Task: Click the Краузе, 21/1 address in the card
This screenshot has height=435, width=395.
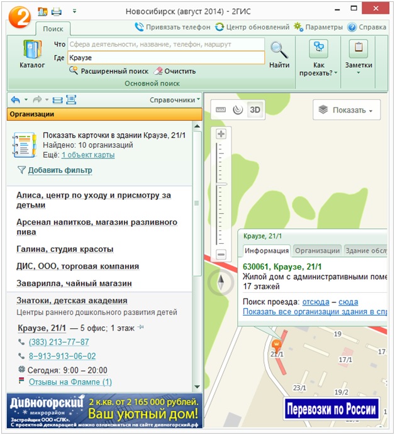Action: click(x=42, y=328)
